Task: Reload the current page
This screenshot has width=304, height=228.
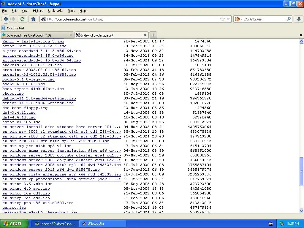Action: 22,19
